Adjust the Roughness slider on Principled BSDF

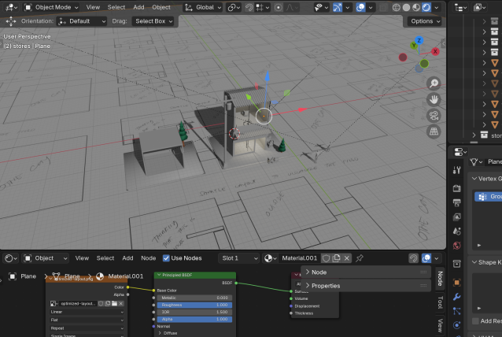(194, 305)
